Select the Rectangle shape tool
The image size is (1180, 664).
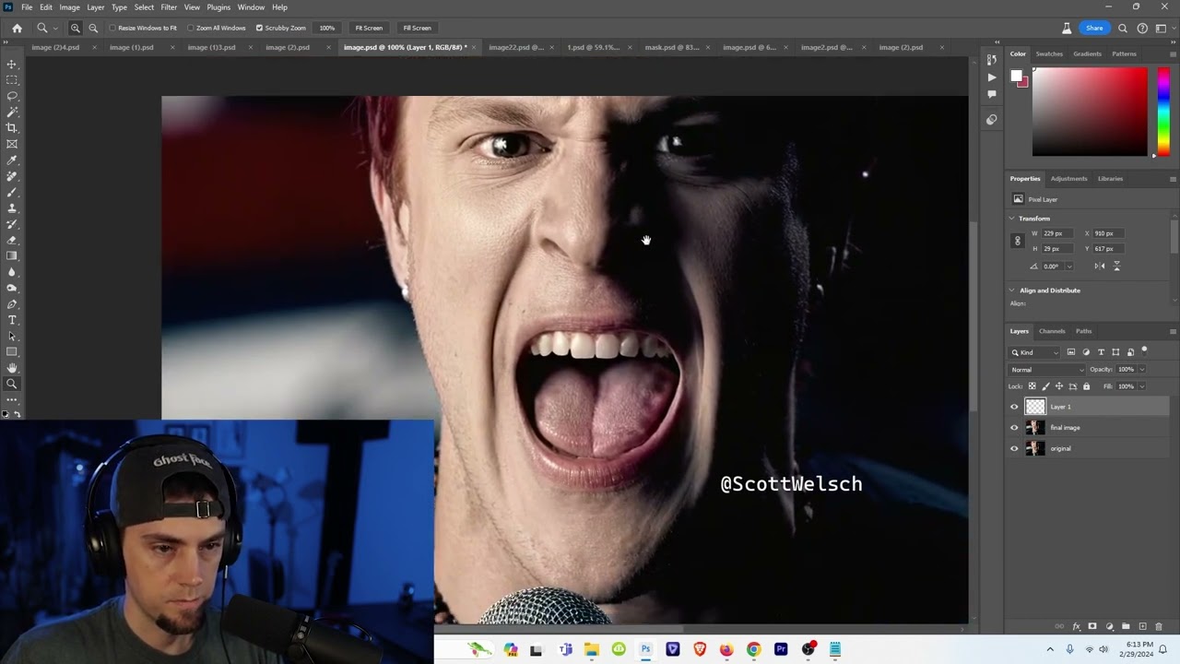[x=12, y=352]
